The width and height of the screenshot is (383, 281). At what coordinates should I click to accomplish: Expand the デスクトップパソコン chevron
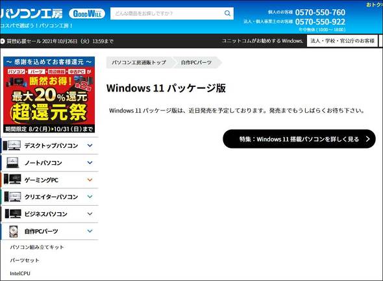90,145
